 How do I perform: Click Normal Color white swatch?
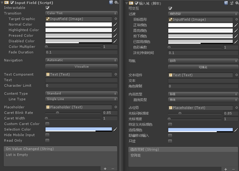click(x=79, y=24)
